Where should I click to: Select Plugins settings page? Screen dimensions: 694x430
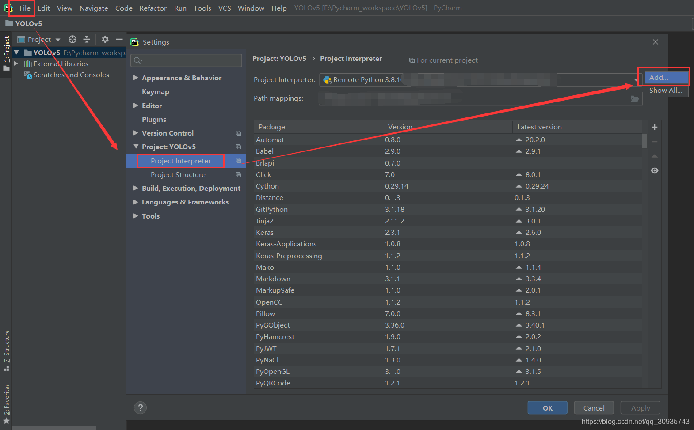(154, 119)
